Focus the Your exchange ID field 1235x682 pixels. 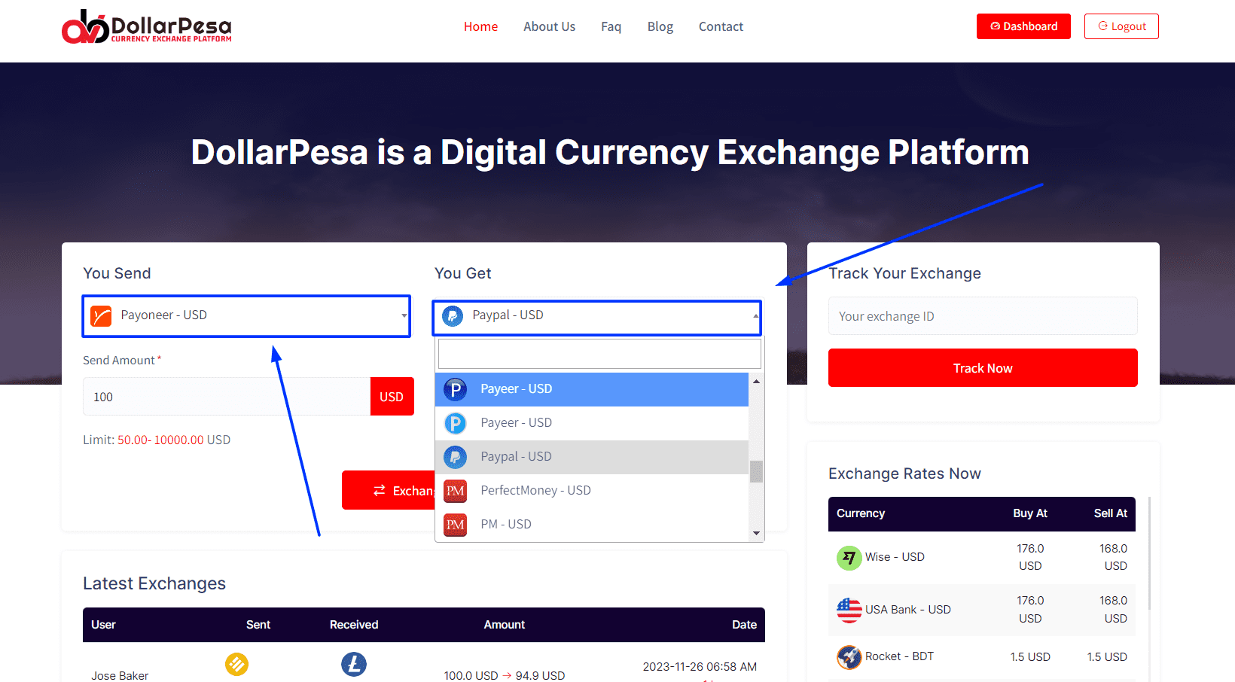[983, 316]
